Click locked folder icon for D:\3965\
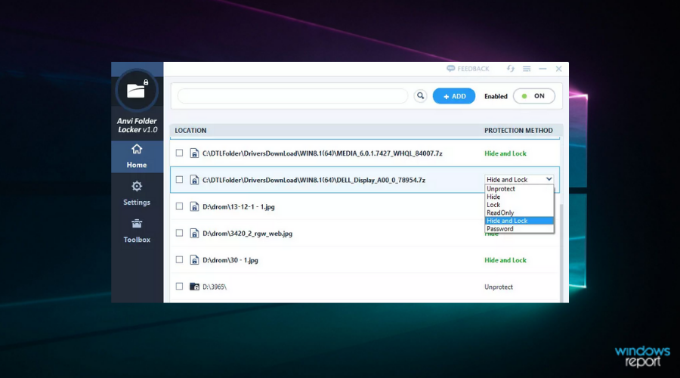Image resolution: width=680 pixels, height=378 pixels. pos(194,287)
